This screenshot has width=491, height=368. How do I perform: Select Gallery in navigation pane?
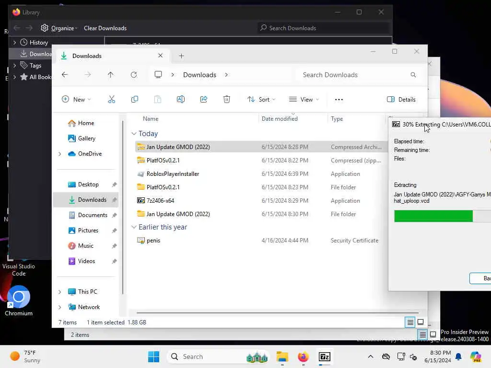pyautogui.click(x=86, y=138)
